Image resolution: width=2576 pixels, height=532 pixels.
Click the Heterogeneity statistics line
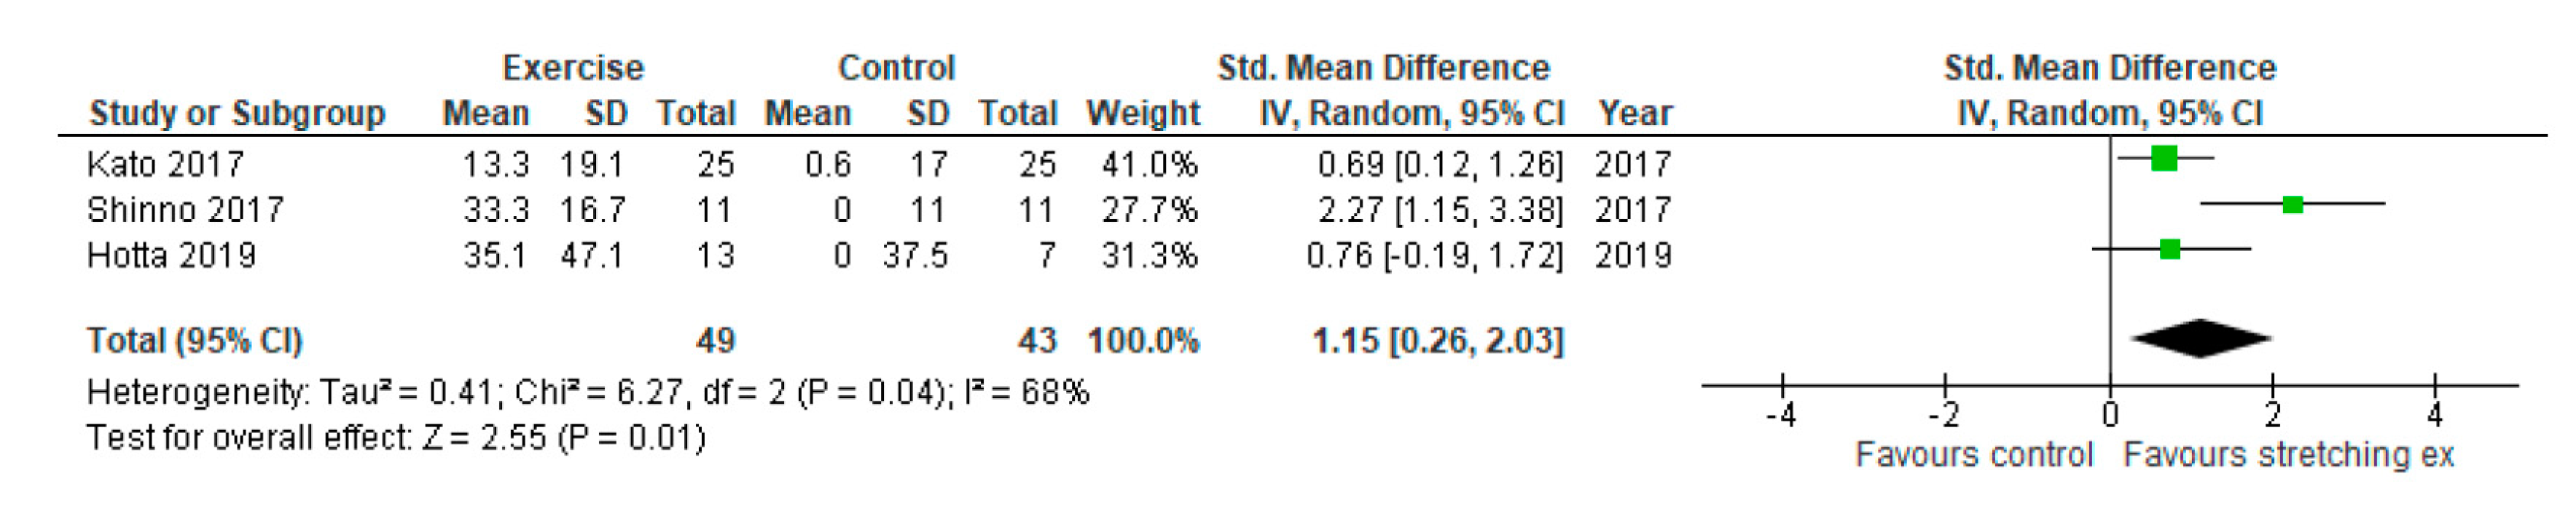pyautogui.click(x=587, y=392)
